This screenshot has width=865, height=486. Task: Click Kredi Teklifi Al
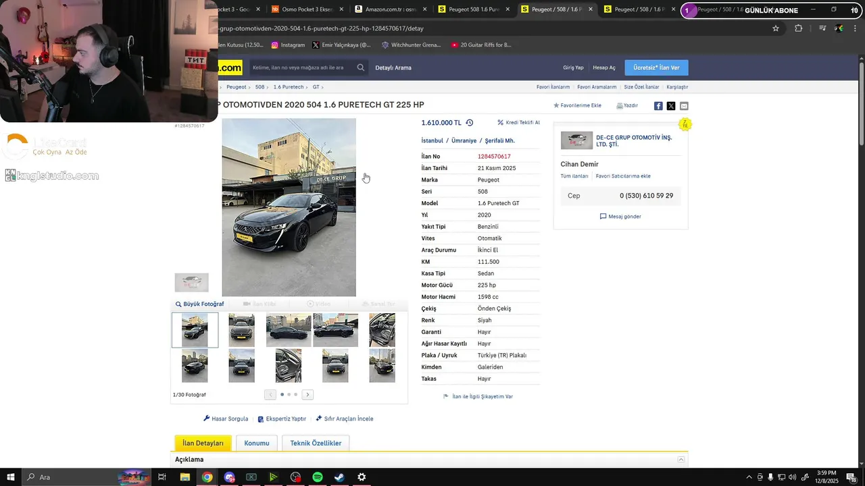tap(518, 123)
